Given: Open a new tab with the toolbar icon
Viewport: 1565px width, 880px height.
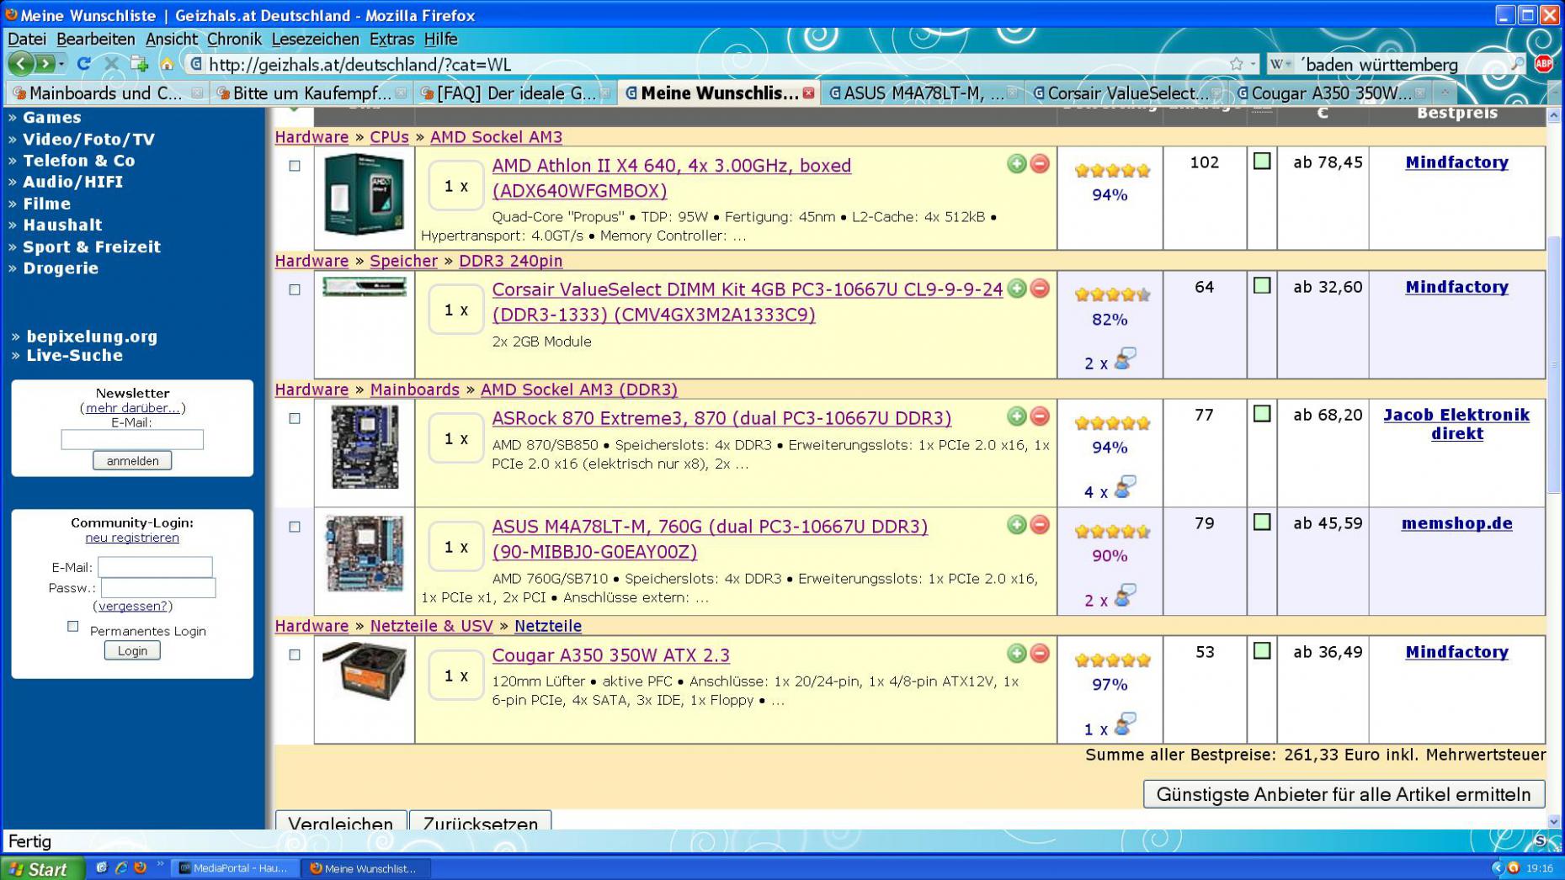Looking at the screenshot, I should pos(139,64).
